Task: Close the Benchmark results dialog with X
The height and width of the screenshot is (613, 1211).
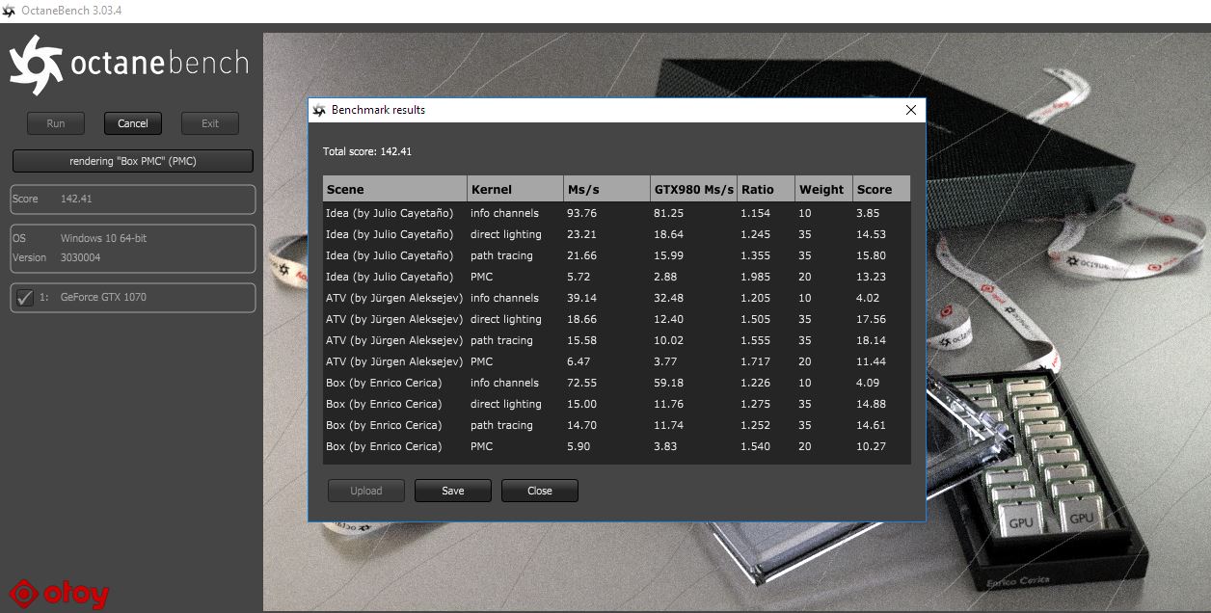Action: click(x=911, y=110)
